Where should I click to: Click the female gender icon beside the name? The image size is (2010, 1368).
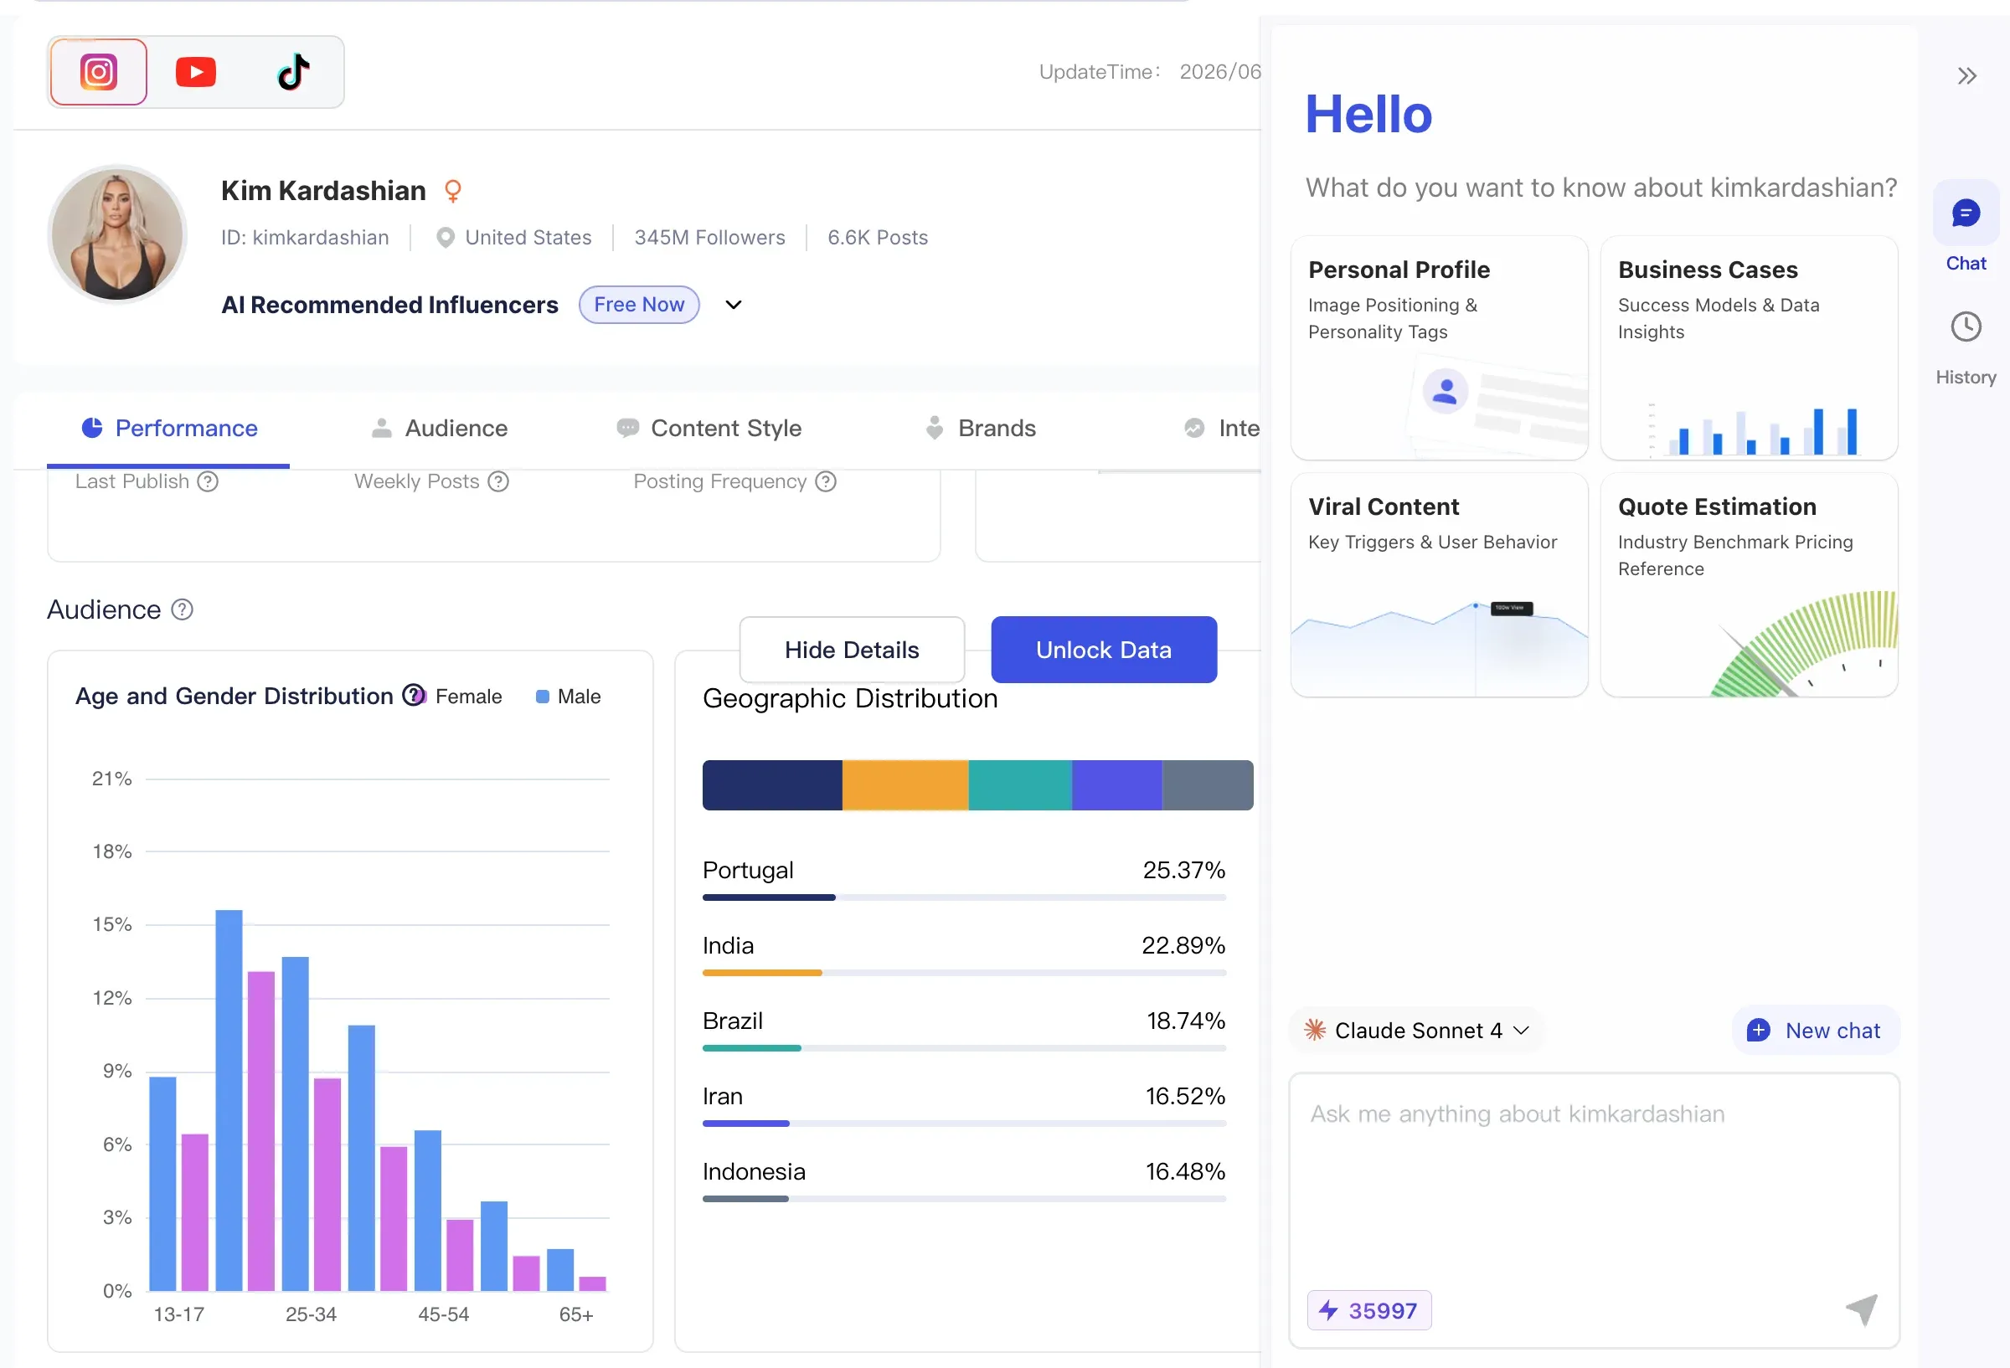pos(452,190)
